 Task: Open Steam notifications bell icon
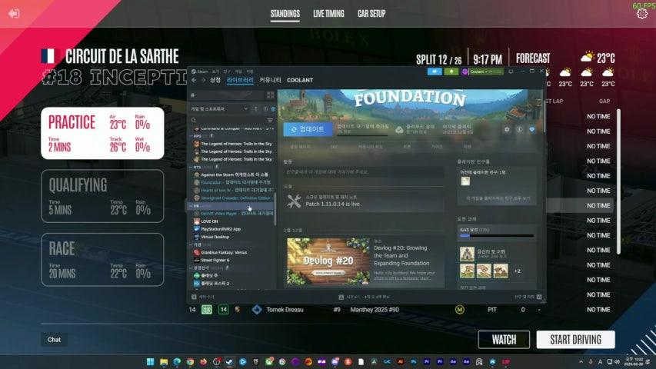[451, 71]
